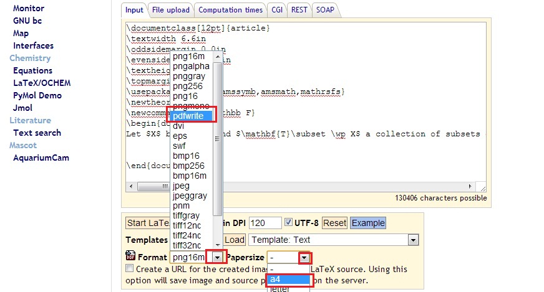This screenshot has width=544, height=292.
Task: Enable the Create a URL checkbox
Action: [129, 269]
